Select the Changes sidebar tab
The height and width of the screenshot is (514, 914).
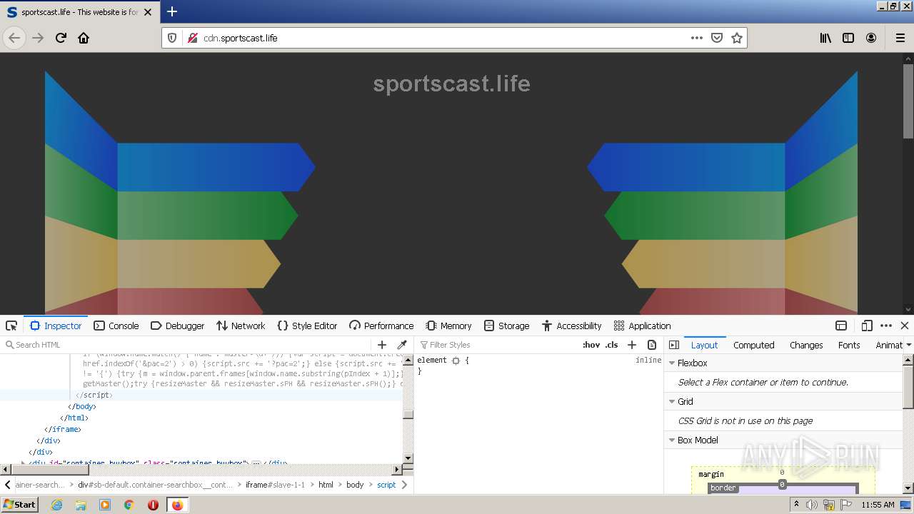[x=806, y=345]
